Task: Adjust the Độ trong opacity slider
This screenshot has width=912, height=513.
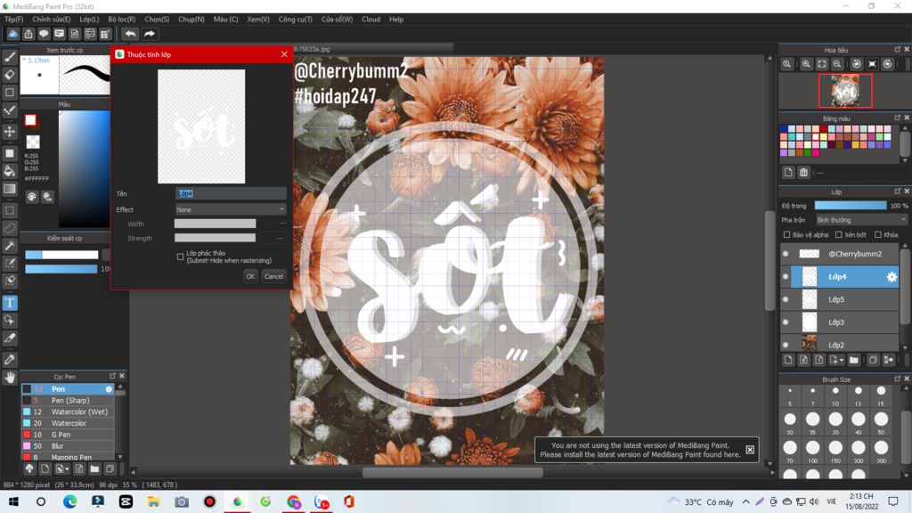Action: pos(851,206)
